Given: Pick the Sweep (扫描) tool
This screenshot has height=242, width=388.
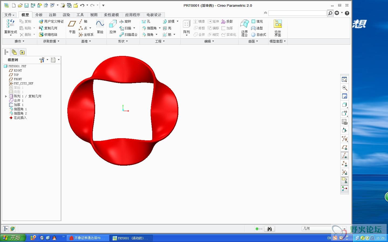Looking at the screenshot, I should click(x=125, y=28).
